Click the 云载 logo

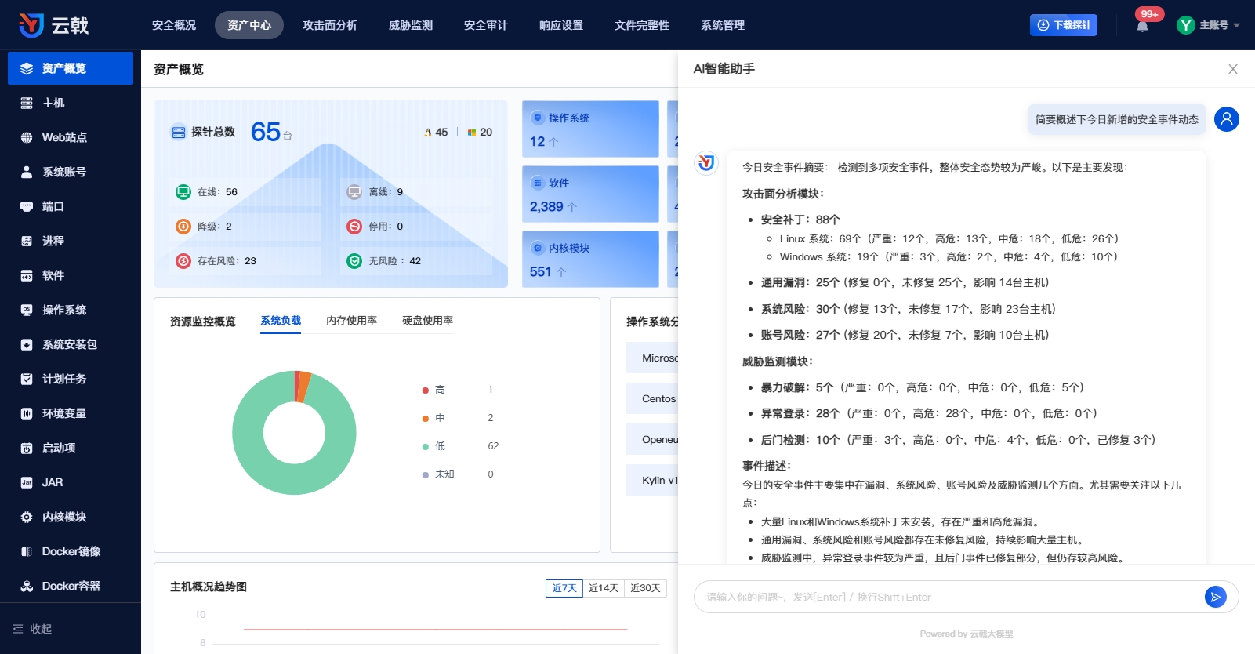pos(53,25)
